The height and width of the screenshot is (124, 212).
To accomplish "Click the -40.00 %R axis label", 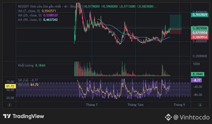I will click(x=197, y=87).
